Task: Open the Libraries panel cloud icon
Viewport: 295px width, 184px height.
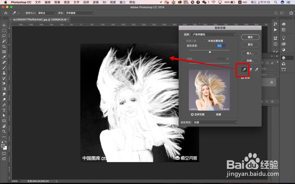Action: pos(284,44)
